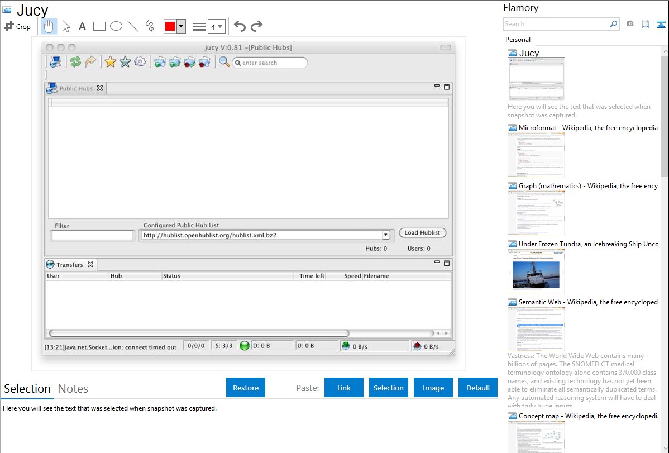Redo the last undone annotation

pos(256,26)
